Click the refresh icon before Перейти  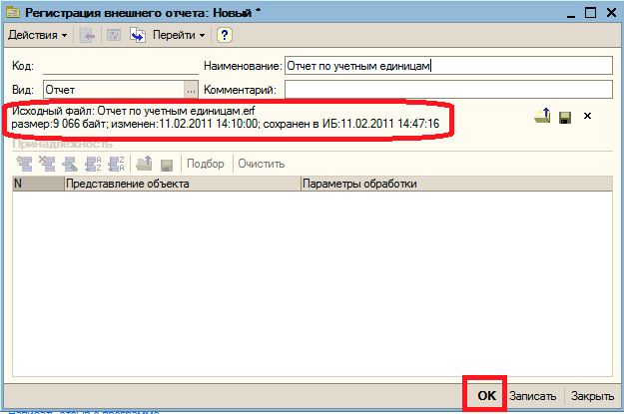[138, 35]
